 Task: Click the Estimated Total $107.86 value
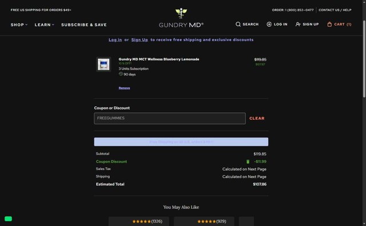[x=260, y=184]
